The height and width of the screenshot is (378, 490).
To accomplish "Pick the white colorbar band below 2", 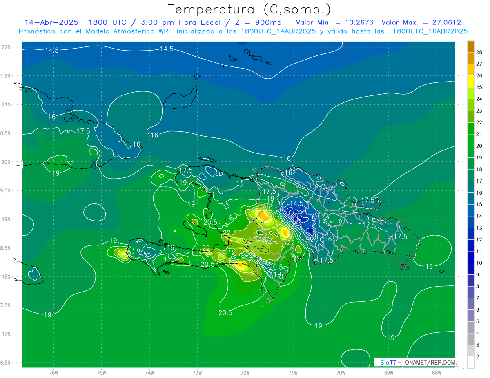I will pyautogui.click(x=471, y=363).
